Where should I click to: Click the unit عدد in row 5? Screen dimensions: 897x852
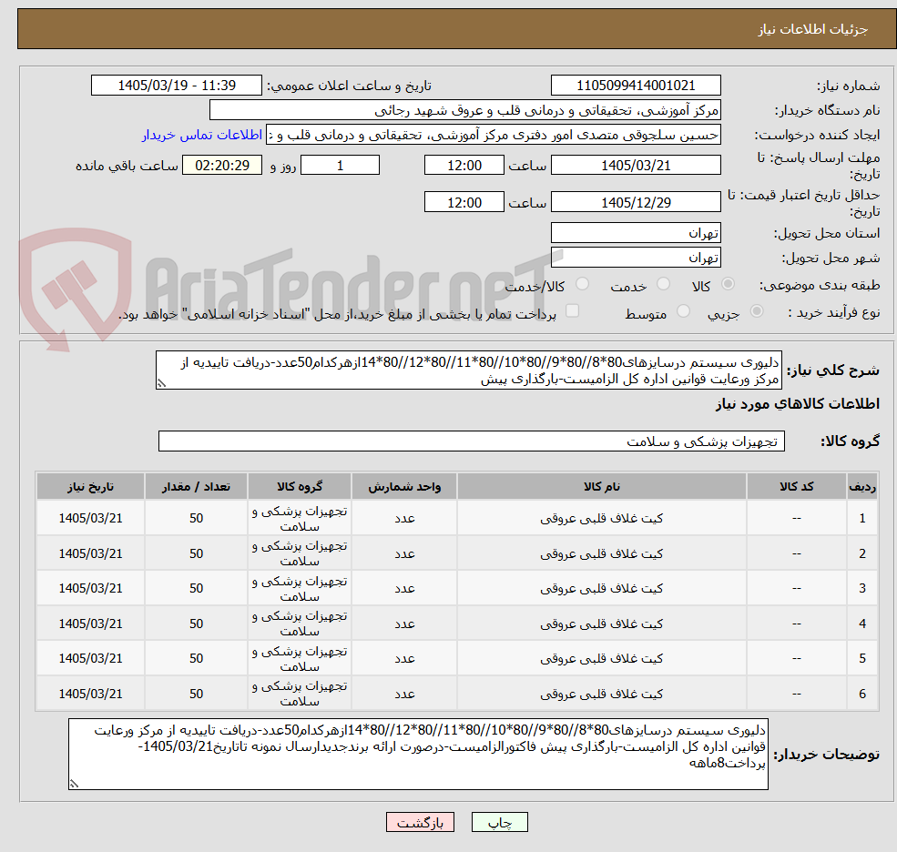404,658
